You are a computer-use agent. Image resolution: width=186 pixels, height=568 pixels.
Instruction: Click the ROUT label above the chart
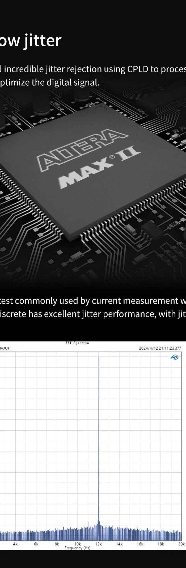(5, 348)
